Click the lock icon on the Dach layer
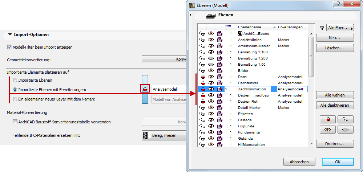The width and height of the screenshot is (363, 172). click(202, 77)
